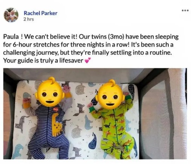
Task: Open Rachel Parker's profile picture
Action: (x=11, y=15)
